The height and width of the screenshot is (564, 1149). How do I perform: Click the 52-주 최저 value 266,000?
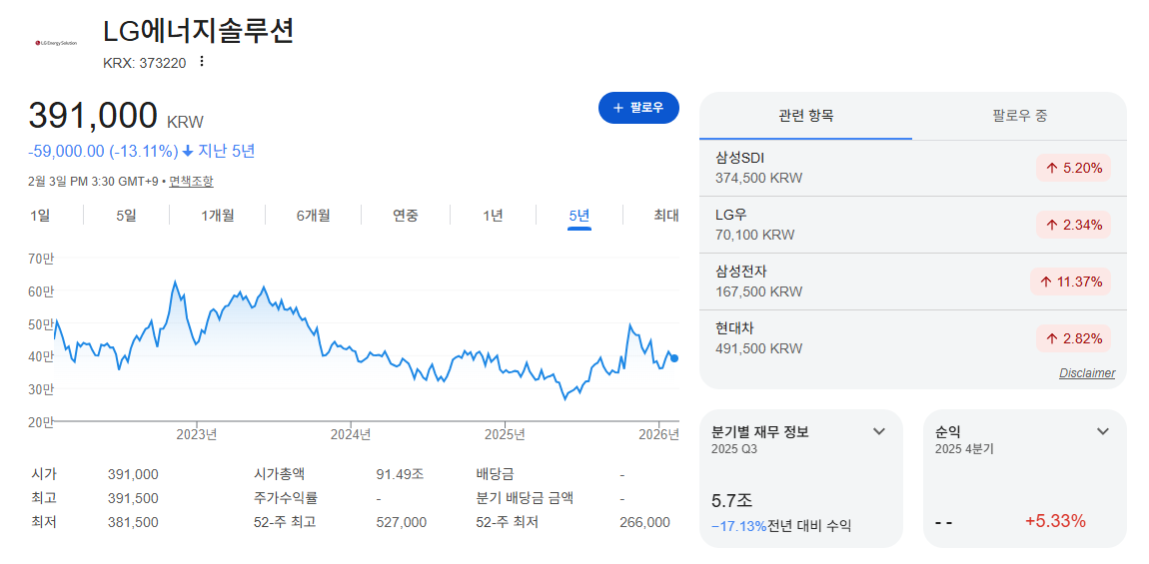tap(644, 522)
